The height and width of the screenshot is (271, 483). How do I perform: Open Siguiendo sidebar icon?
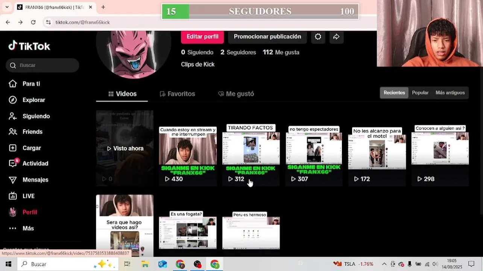coord(13,116)
